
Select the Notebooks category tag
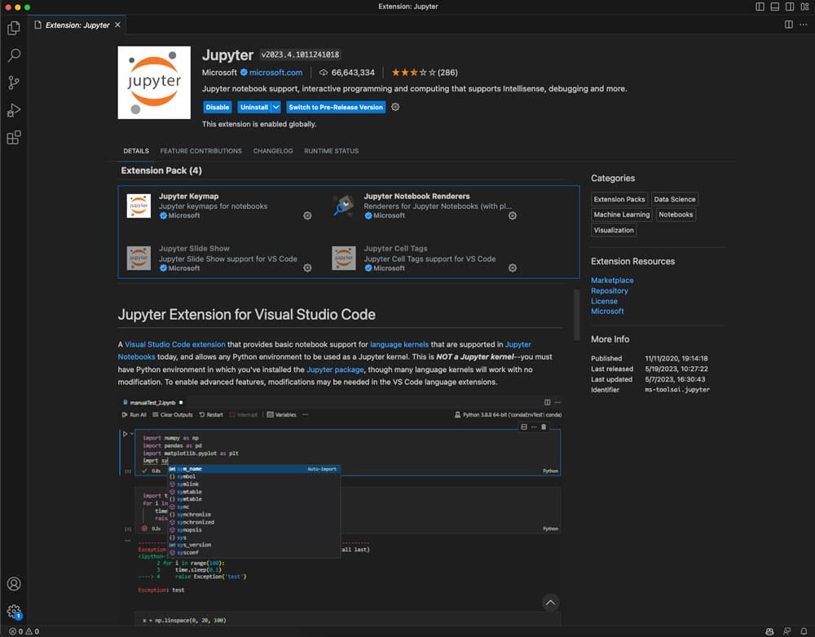point(675,215)
